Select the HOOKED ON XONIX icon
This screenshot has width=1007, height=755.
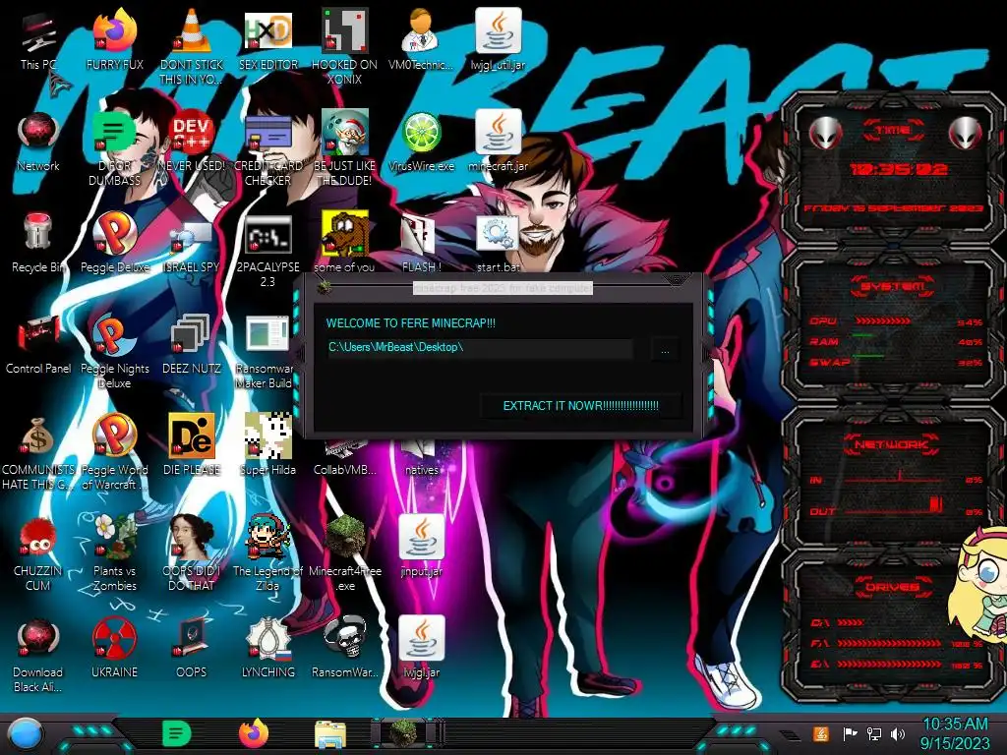click(x=344, y=32)
